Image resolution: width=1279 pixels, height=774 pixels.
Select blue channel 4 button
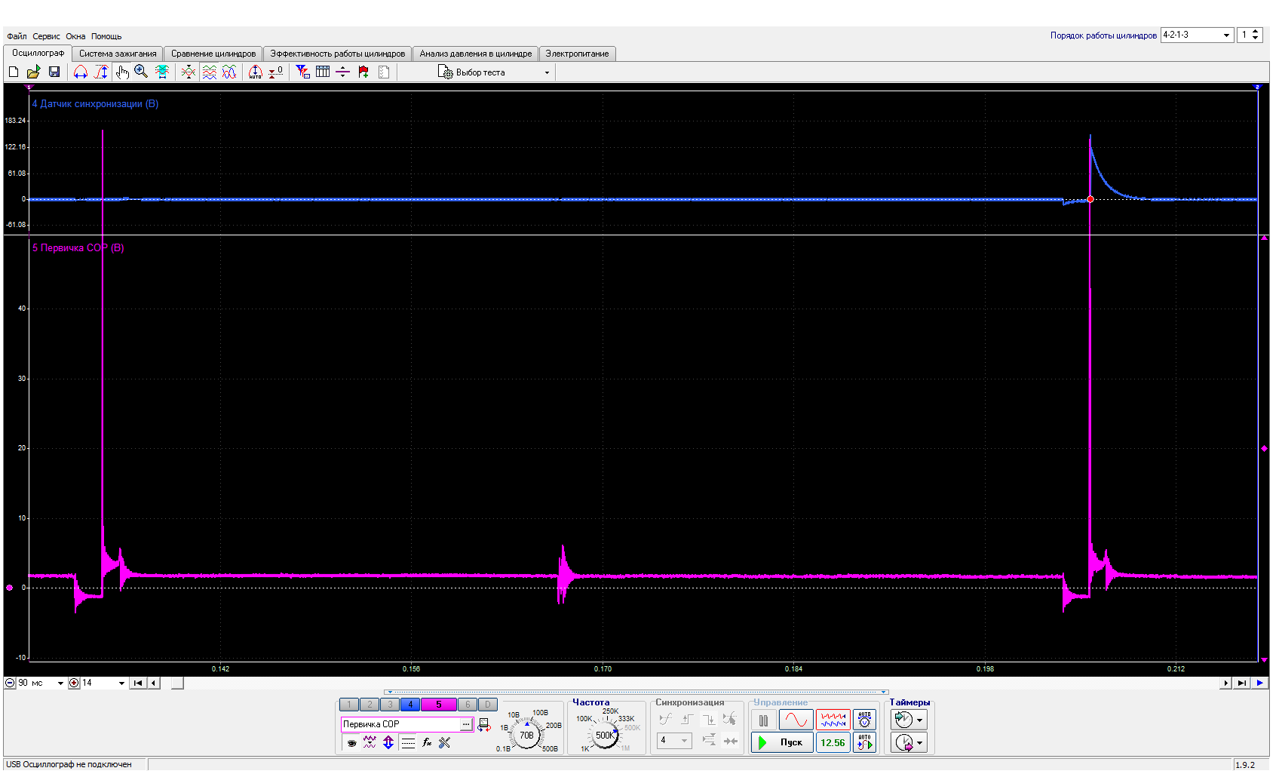tap(410, 705)
